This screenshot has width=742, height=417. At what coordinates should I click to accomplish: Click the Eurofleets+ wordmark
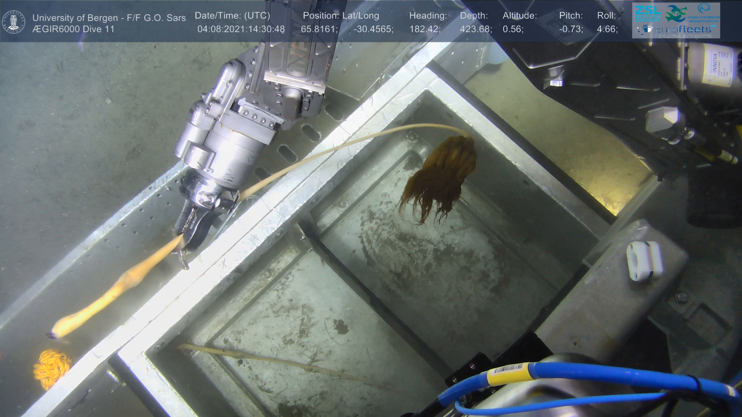[x=683, y=29]
